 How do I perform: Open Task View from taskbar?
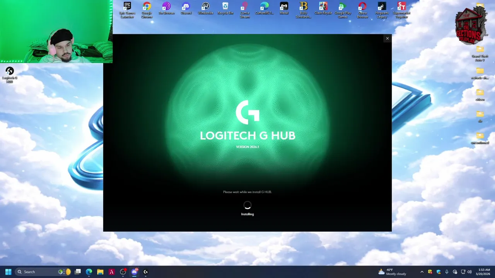point(78,272)
